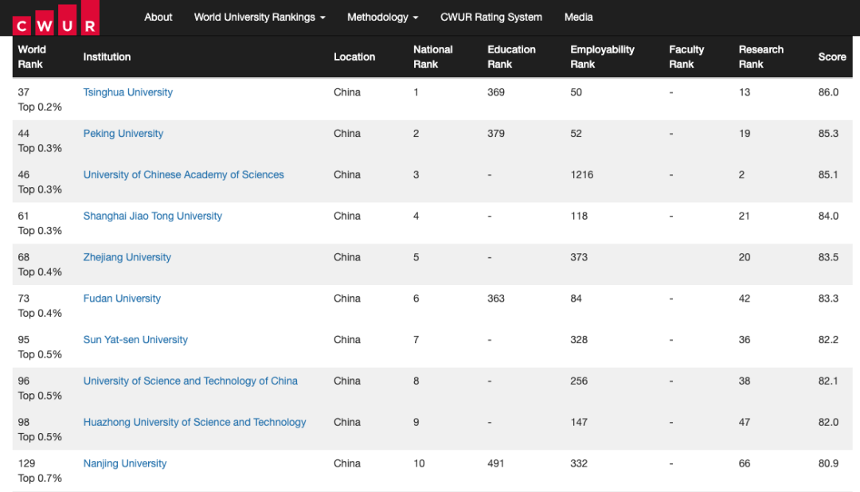The image size is (860, 492).
Task: Select Sun Yat-sen score 82.2
Action: pyautogui.click(x=828, y=339)
